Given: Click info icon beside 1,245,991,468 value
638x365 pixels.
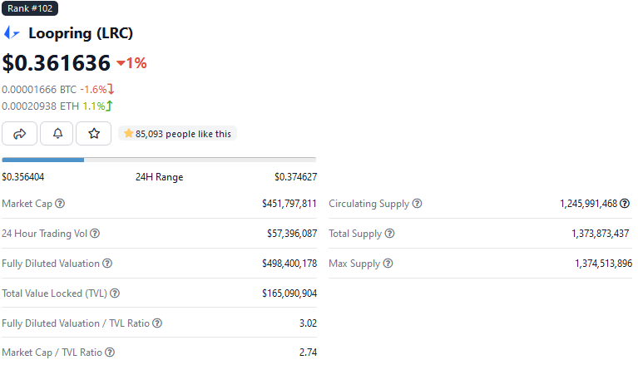Looking at the screenshot, I should tap(625, 204).
